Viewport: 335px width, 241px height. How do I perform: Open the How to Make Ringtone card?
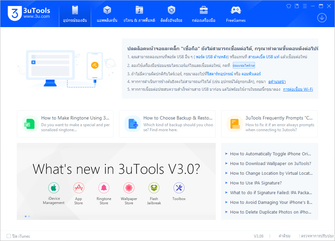click(x=65, y=124)
